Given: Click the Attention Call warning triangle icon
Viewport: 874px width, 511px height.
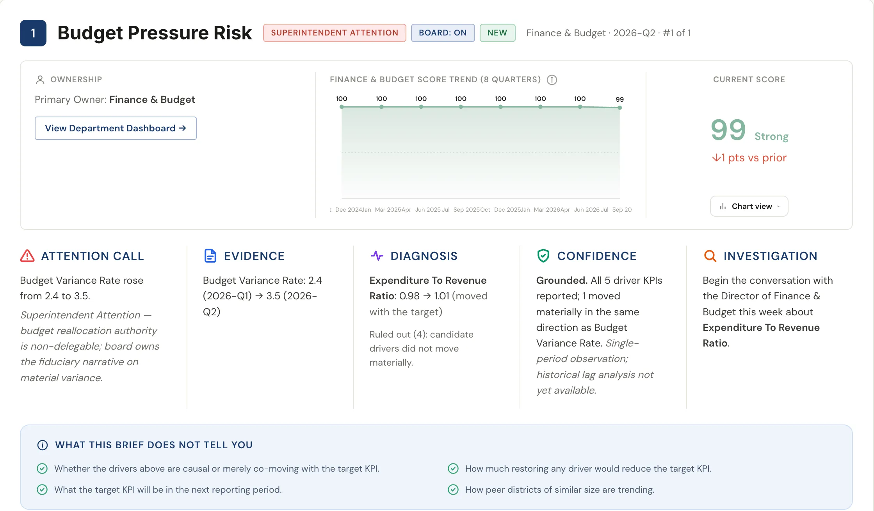Looking at the screenshot, I should (x=27, y=256).
